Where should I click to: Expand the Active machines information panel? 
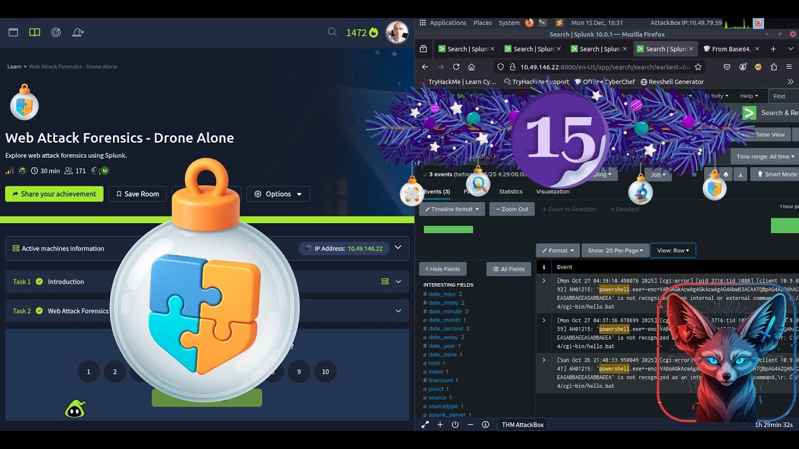click(398, 248)
